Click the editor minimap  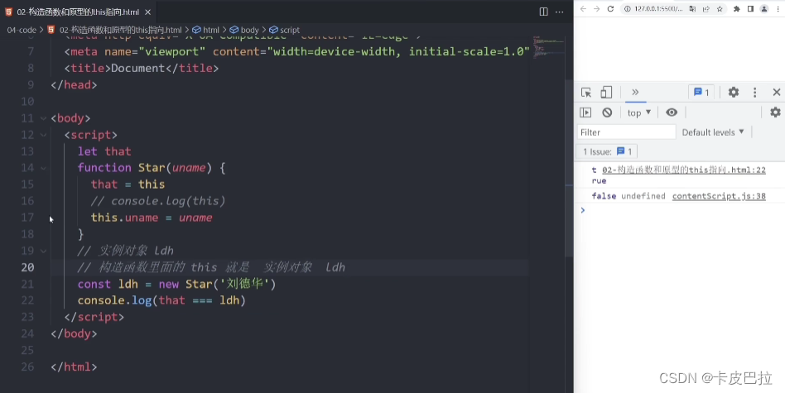click(548, 46)
